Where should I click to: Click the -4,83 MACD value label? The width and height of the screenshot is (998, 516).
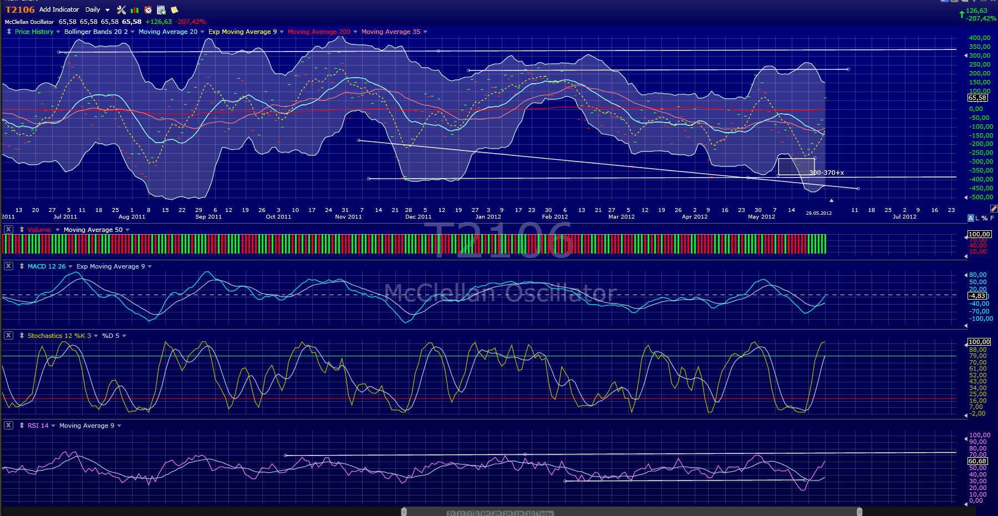point(978,296)
